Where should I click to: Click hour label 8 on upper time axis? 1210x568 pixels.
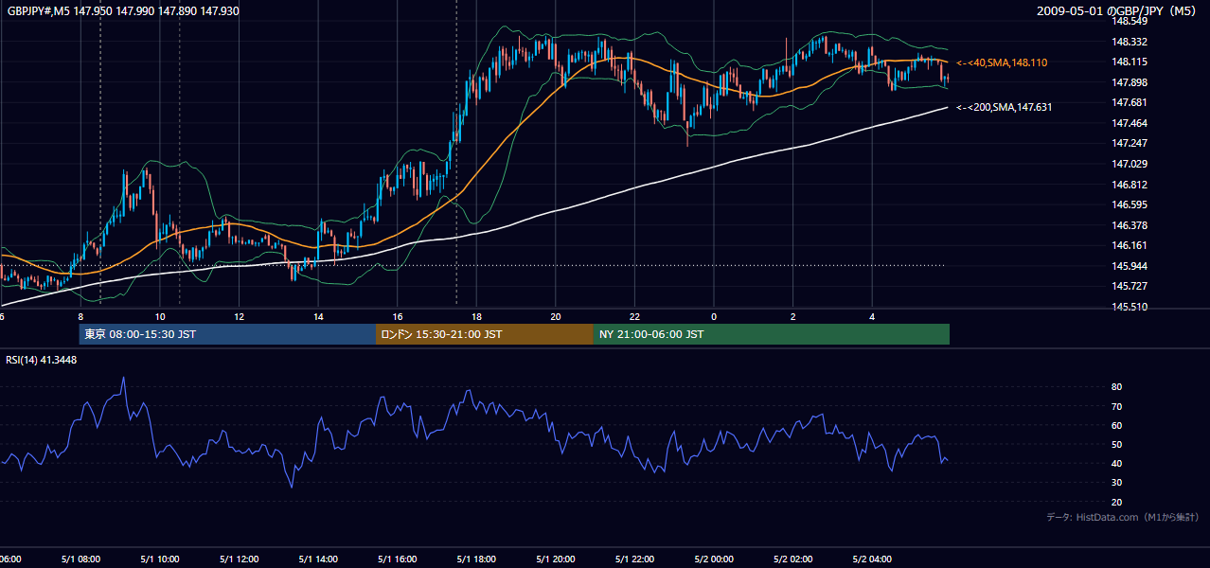coord(80,316)
